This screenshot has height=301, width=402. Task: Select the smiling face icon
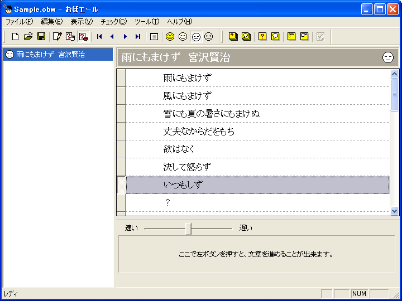(183, 37)
